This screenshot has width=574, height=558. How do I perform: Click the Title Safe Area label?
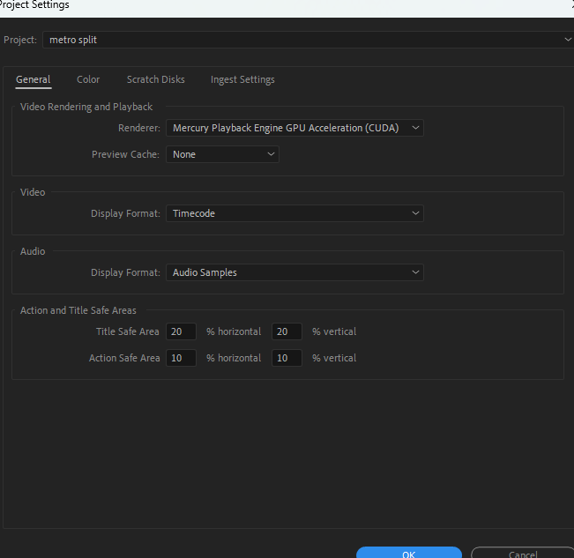127,331
